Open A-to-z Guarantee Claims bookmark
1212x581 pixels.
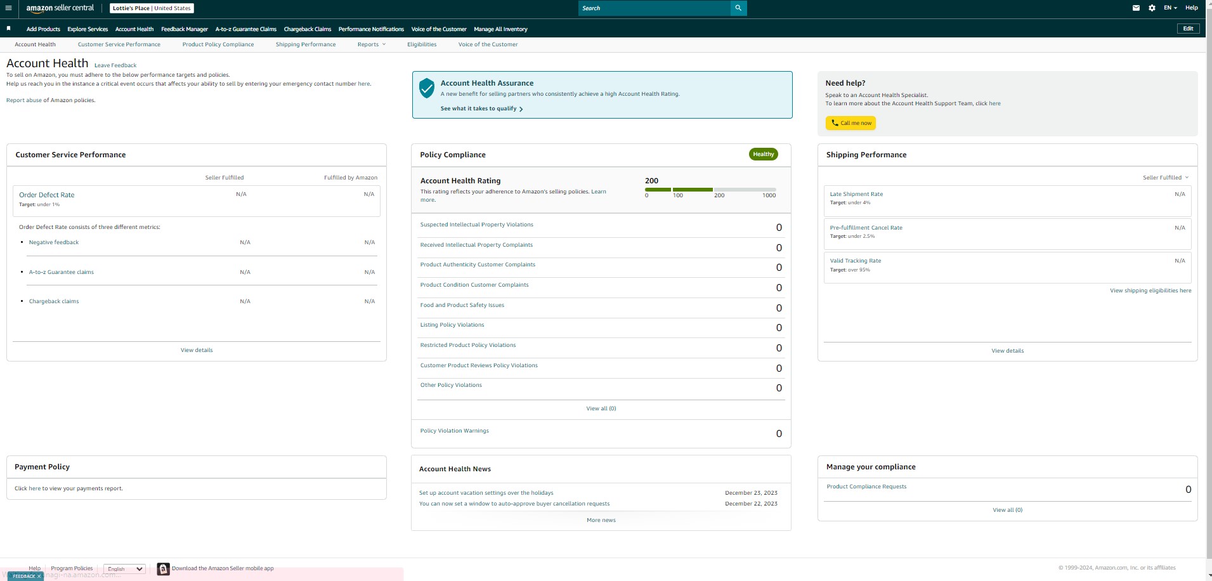[245, 29]
